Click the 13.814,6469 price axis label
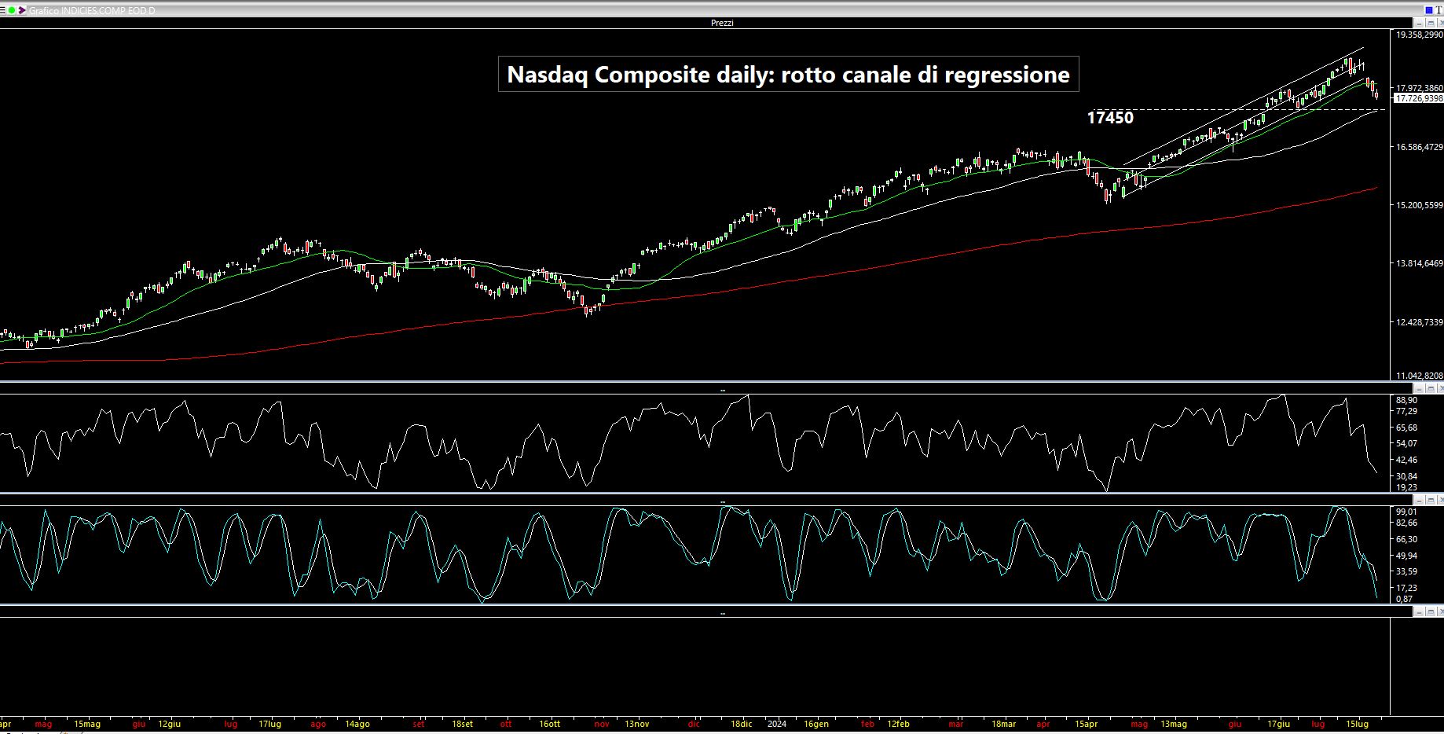Image resolution: width=1444 pixels, height=734 pixels. click(x=1419, y=263)
